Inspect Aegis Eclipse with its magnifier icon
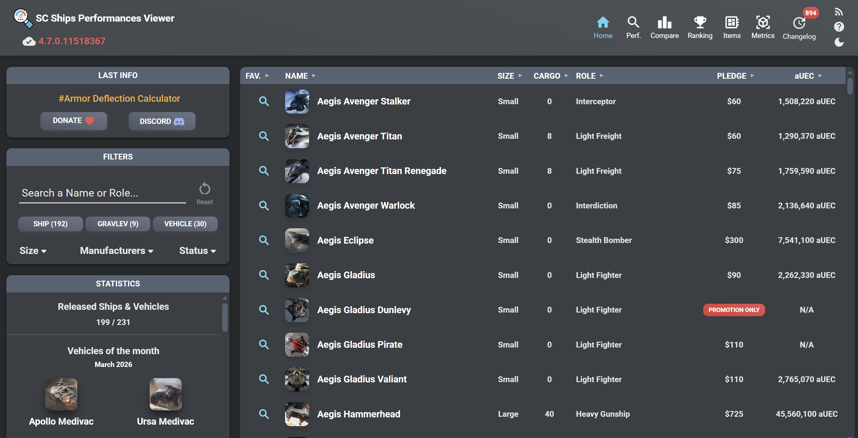This screenshot has width=858, height=438. pyautogui.click(x=264, y=240)
